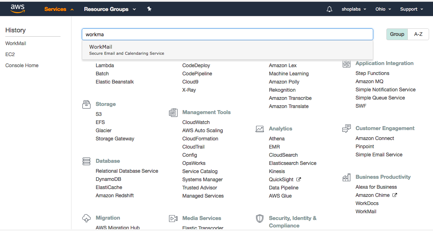The width and height of the screenshot is (433, 231).
Task: Open the Glacier service
Action: (104, 130)
